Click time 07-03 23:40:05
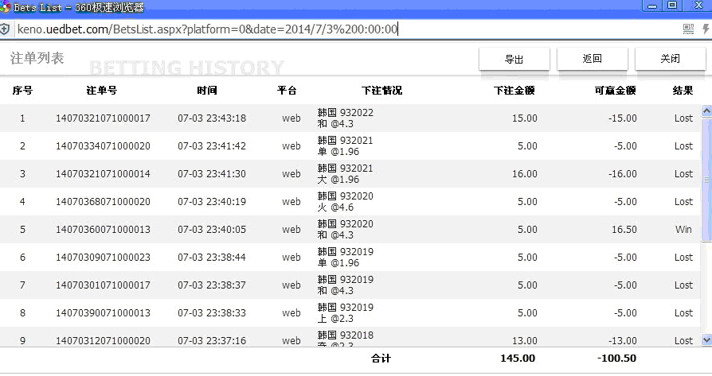Viewport: 712px width, 376px height. coord(212,230)
